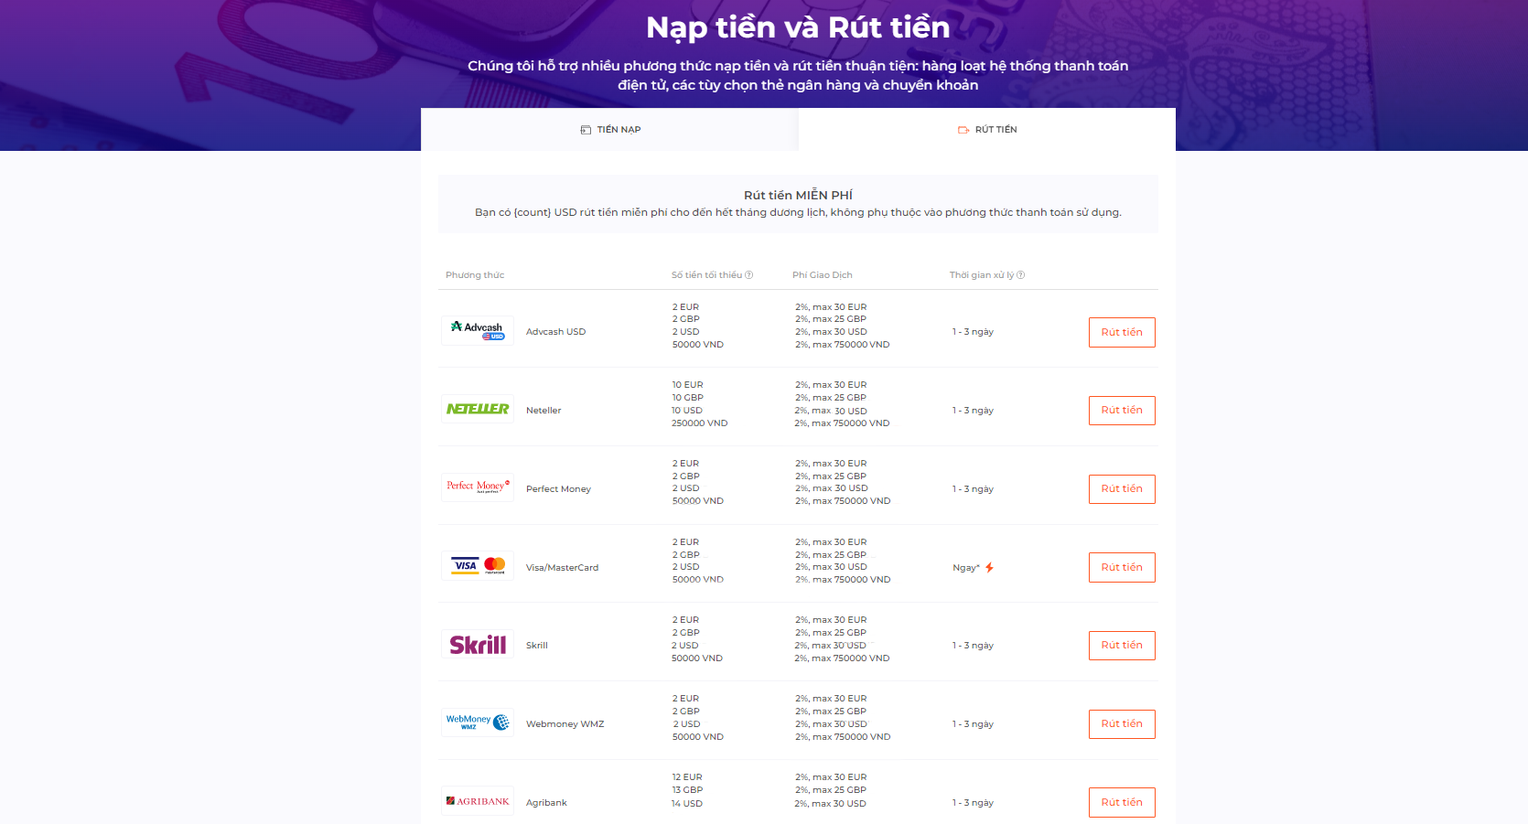Click the Perfect Money logo
1528x824 pixels.
coord(478,487)
